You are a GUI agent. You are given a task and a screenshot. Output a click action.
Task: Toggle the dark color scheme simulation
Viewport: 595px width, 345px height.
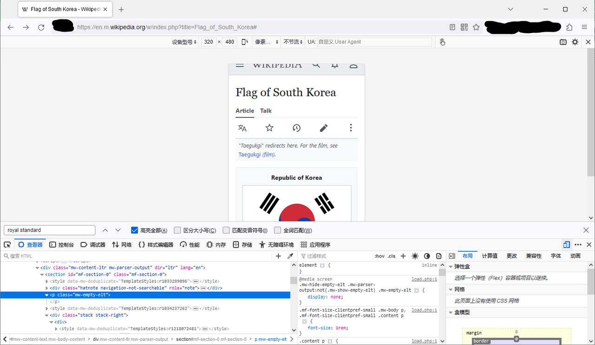tap(427, 256)
